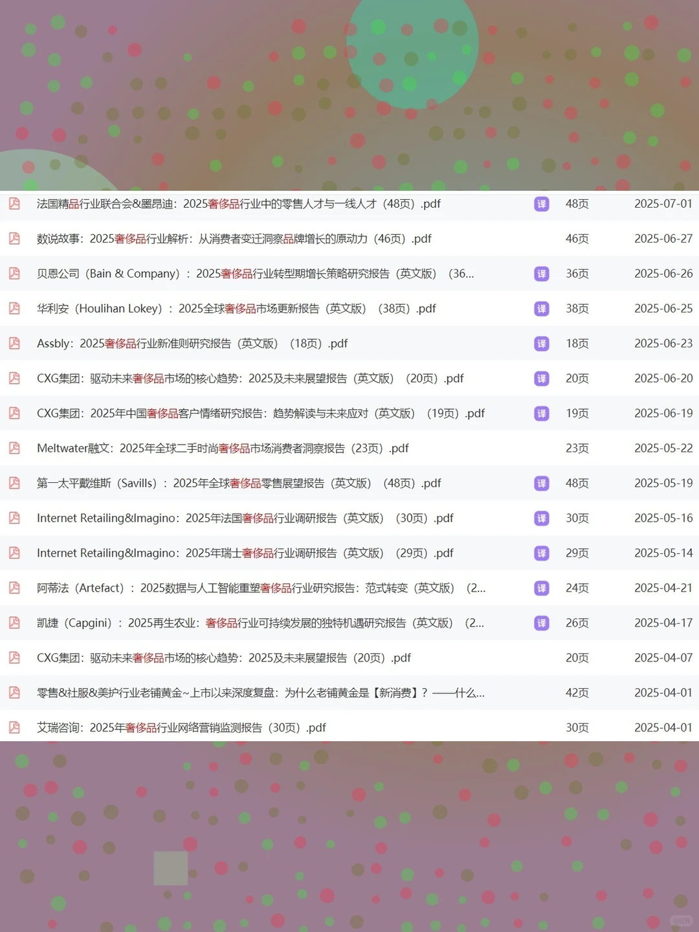Screen dimensions: 699x932
Task: Click PDF icon beside 第一太平戴维斯 Savills report
Action: [14, 483]
